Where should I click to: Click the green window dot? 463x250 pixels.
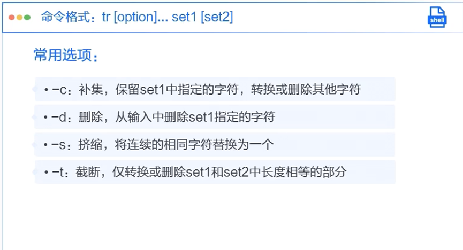point(27,18)
